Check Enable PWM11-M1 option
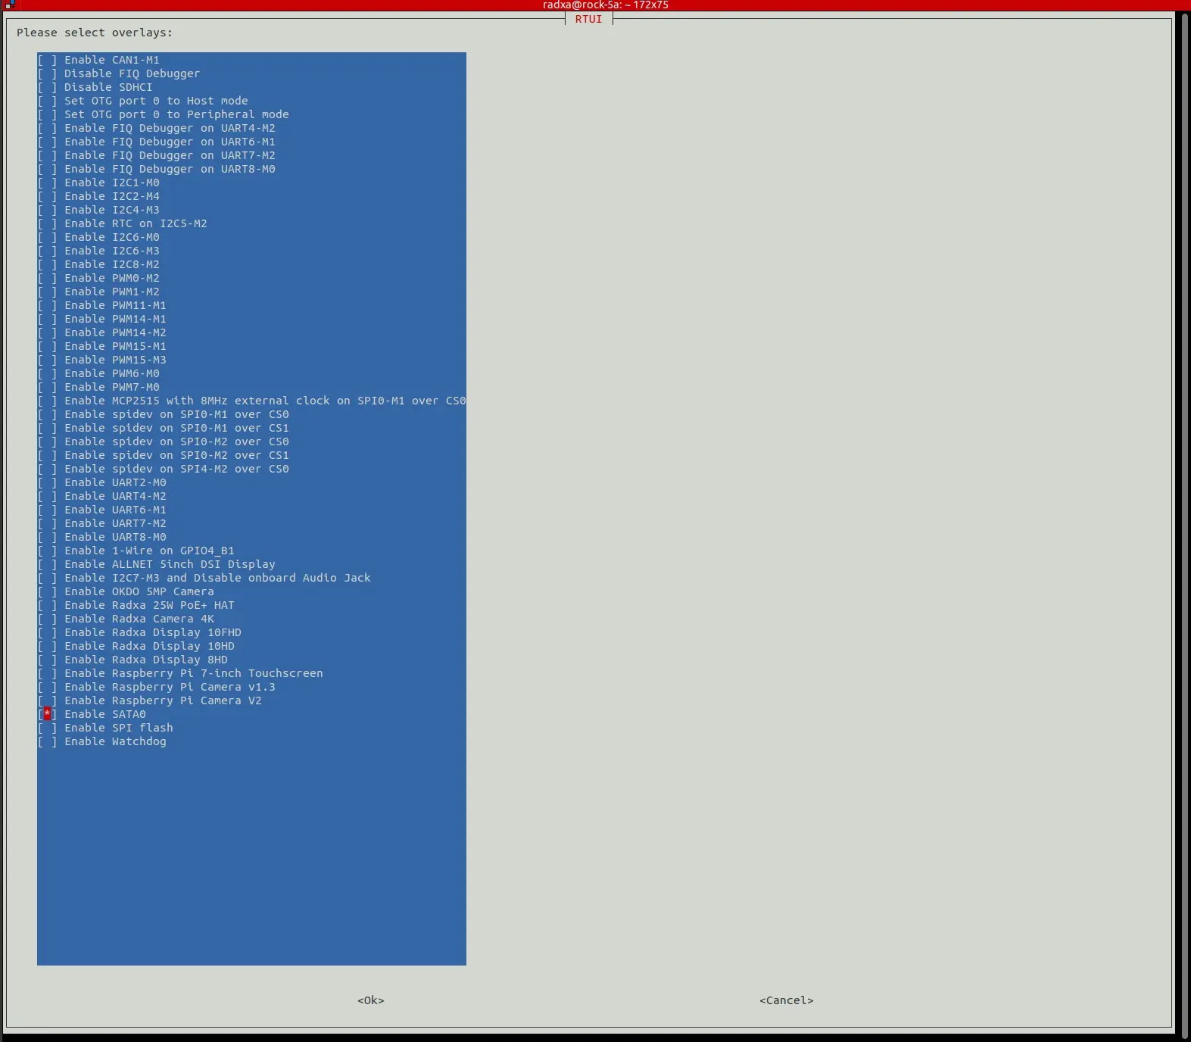 click(x=47, y=305)
